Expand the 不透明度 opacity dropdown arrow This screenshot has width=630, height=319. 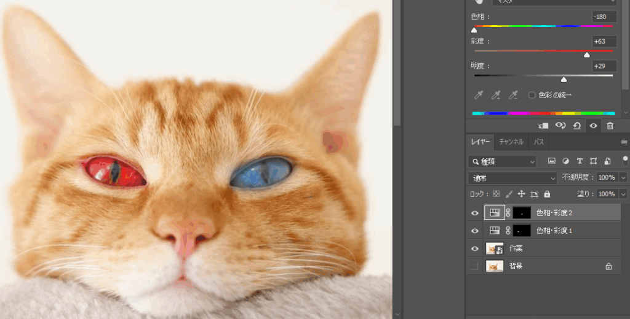(x=623, y=178)
